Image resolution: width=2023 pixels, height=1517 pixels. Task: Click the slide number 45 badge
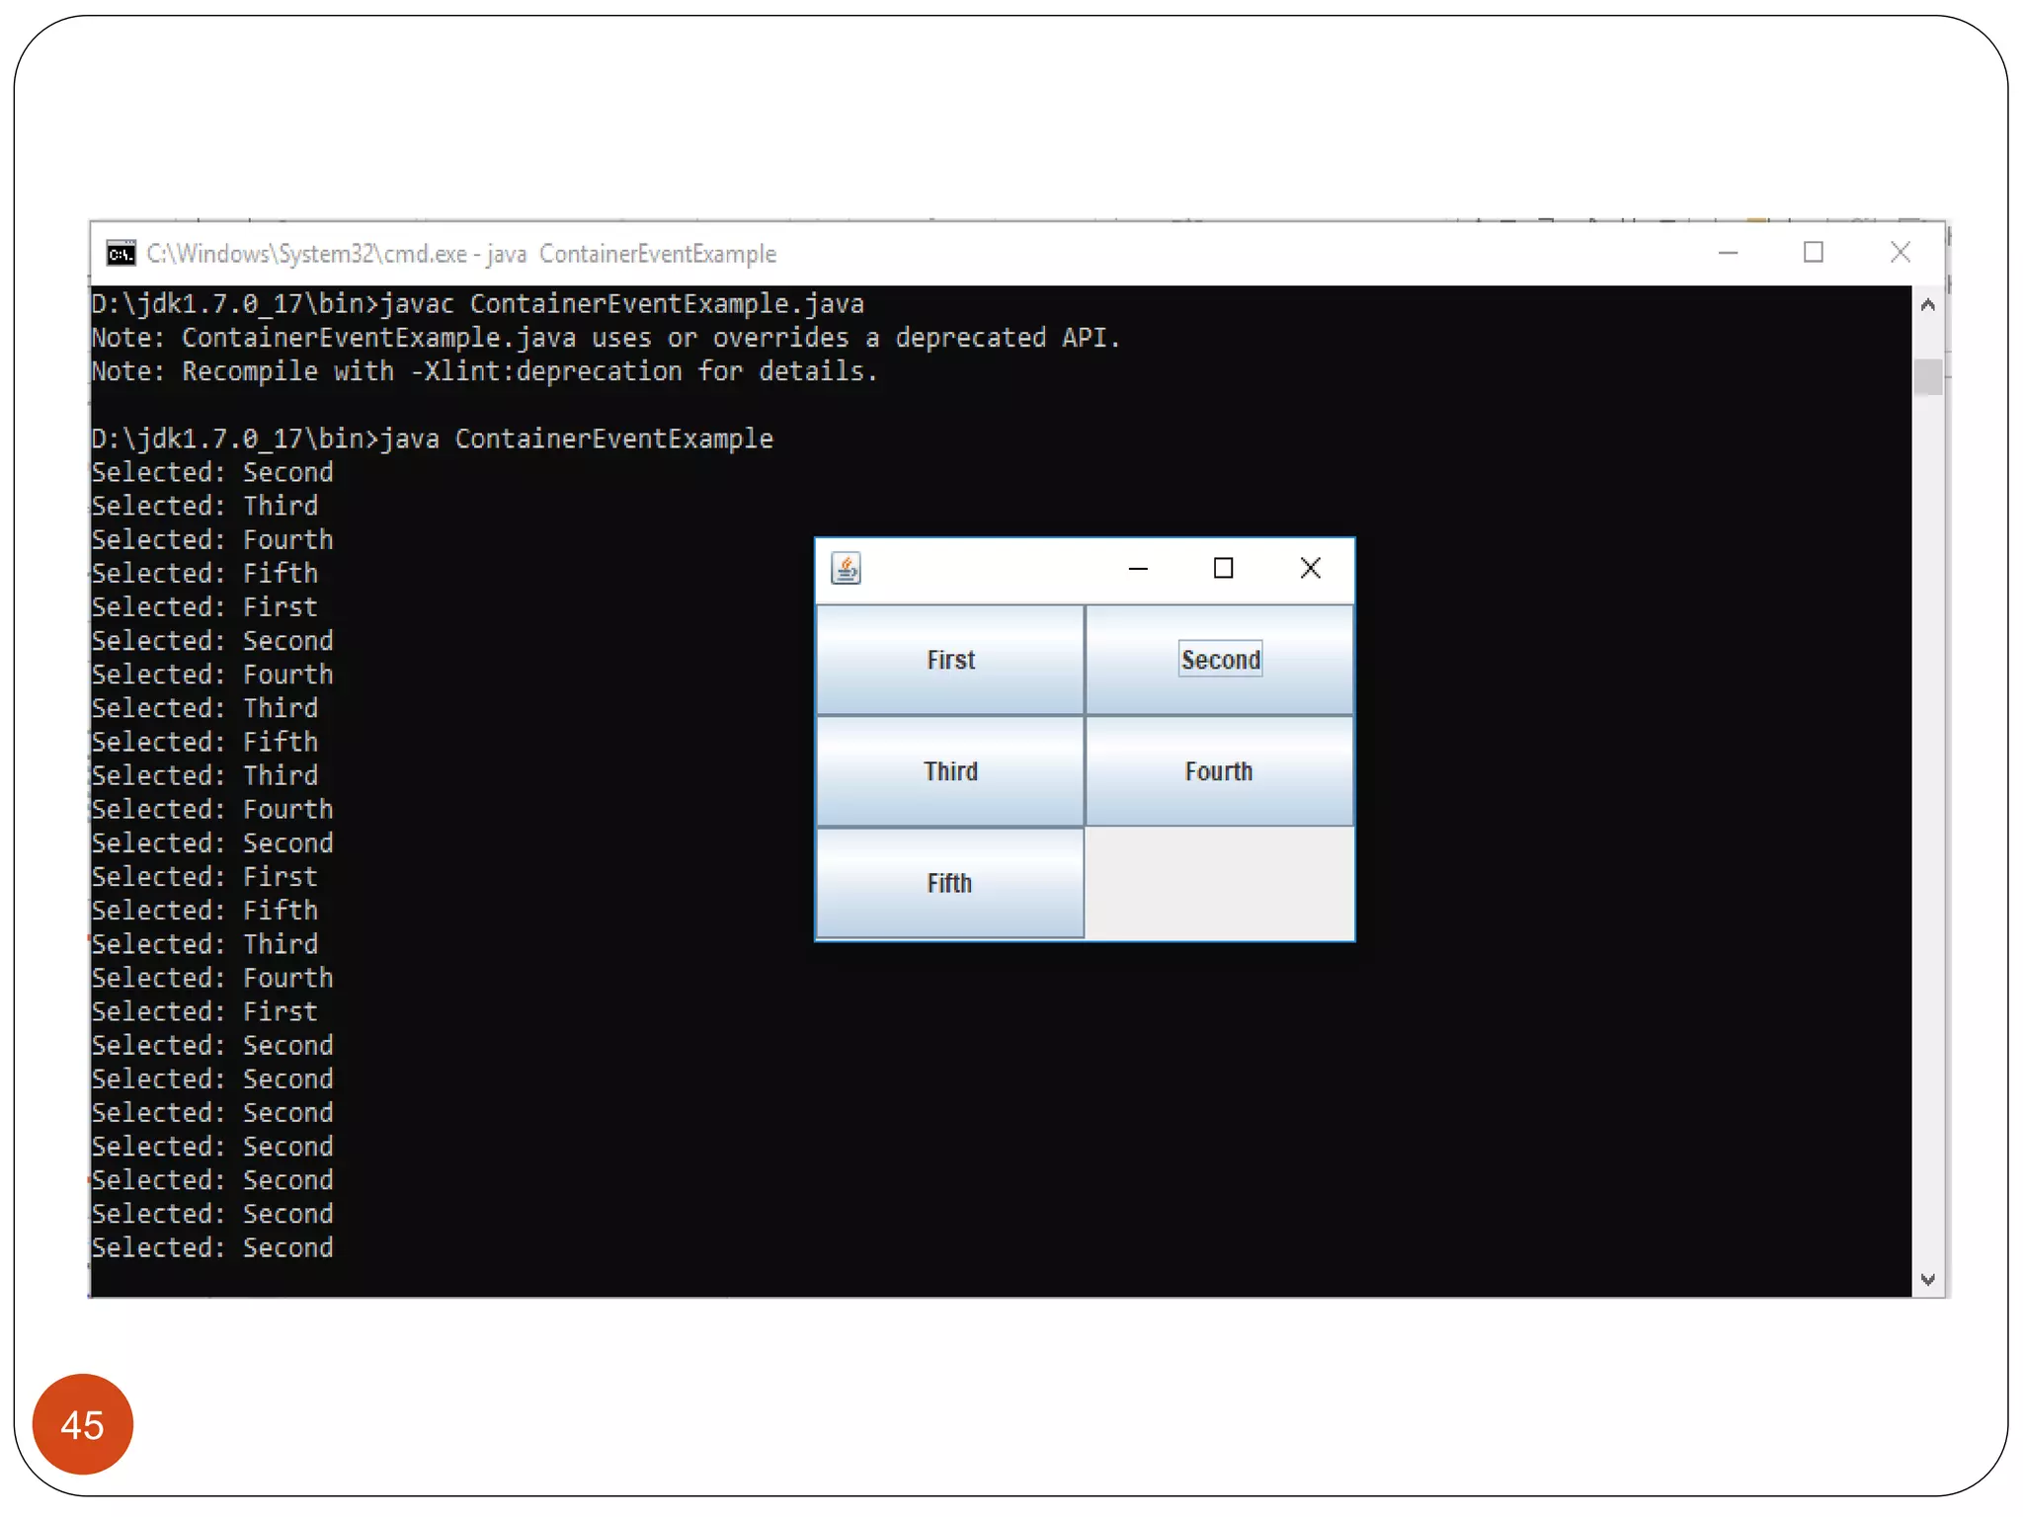(83, 1424)
